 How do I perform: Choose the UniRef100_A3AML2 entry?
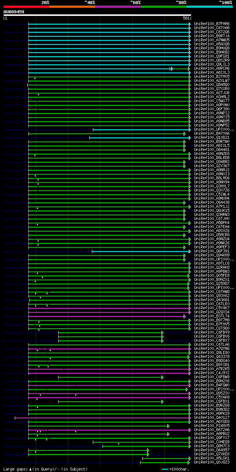212,97
